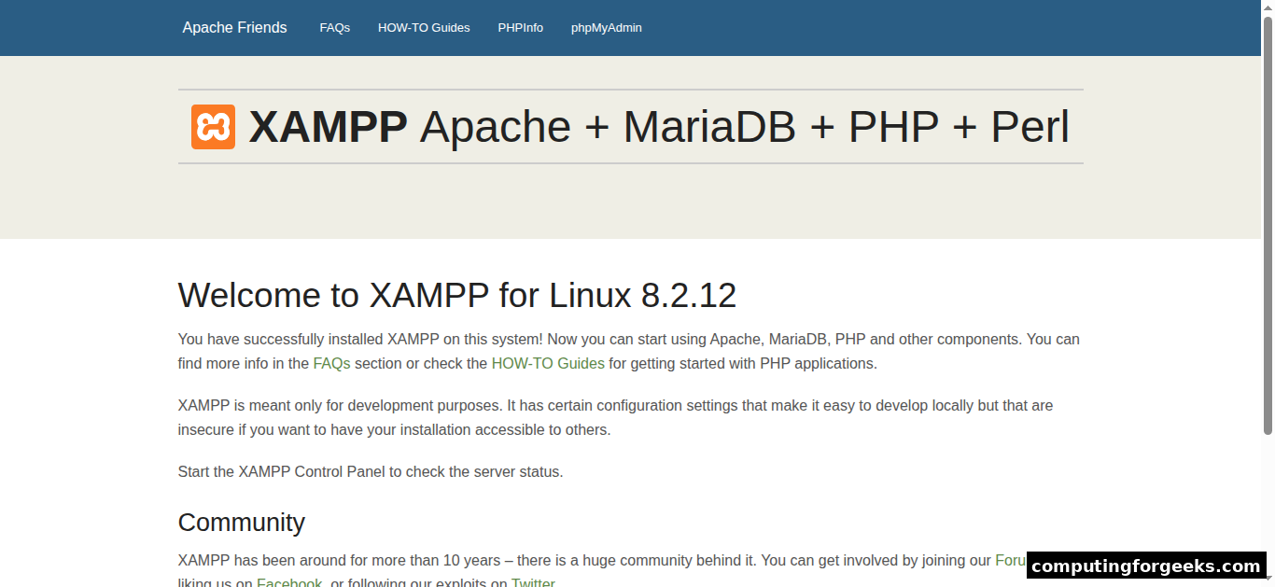Open Apache Friends from the navigation bar
This screenshot has width=1275, height=587.
click(234, 27)
